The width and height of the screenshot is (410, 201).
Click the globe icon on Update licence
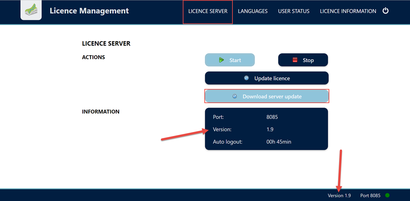coord(246,78)
